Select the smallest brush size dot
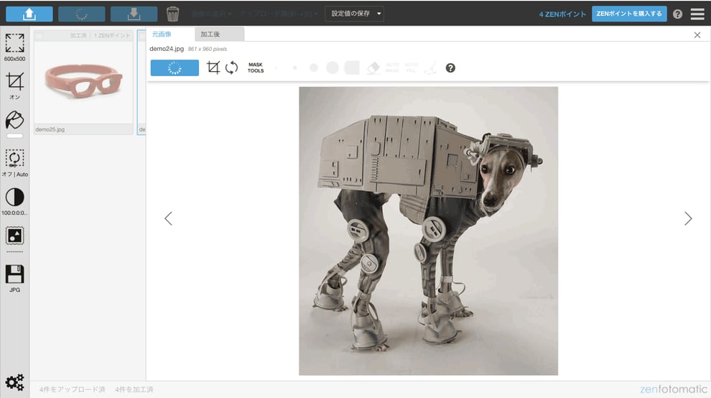Image resolution: width=711 pixels, height=398 pixels. pyautogui.click(x=276, y=68)
